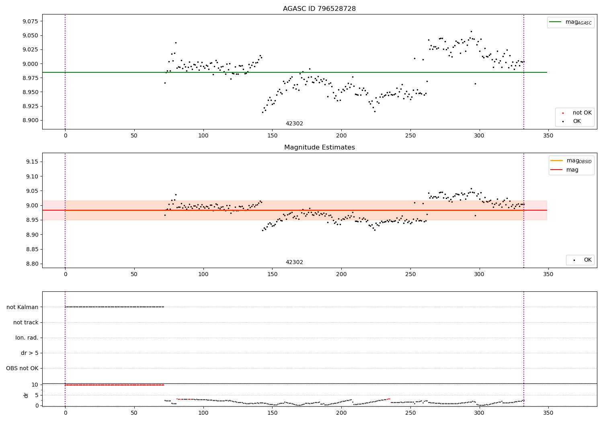The width and height of the screenshot is (603, 422).
Task: Click the "9.075" y-axis tick label
Action: [30, 21]
